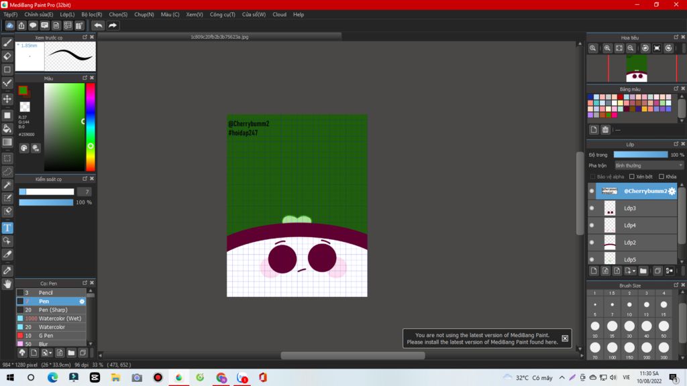Open the Tệp(F) menu
Image resolution: width=687 pixels, height=386 pixels.
pos(11,15)
